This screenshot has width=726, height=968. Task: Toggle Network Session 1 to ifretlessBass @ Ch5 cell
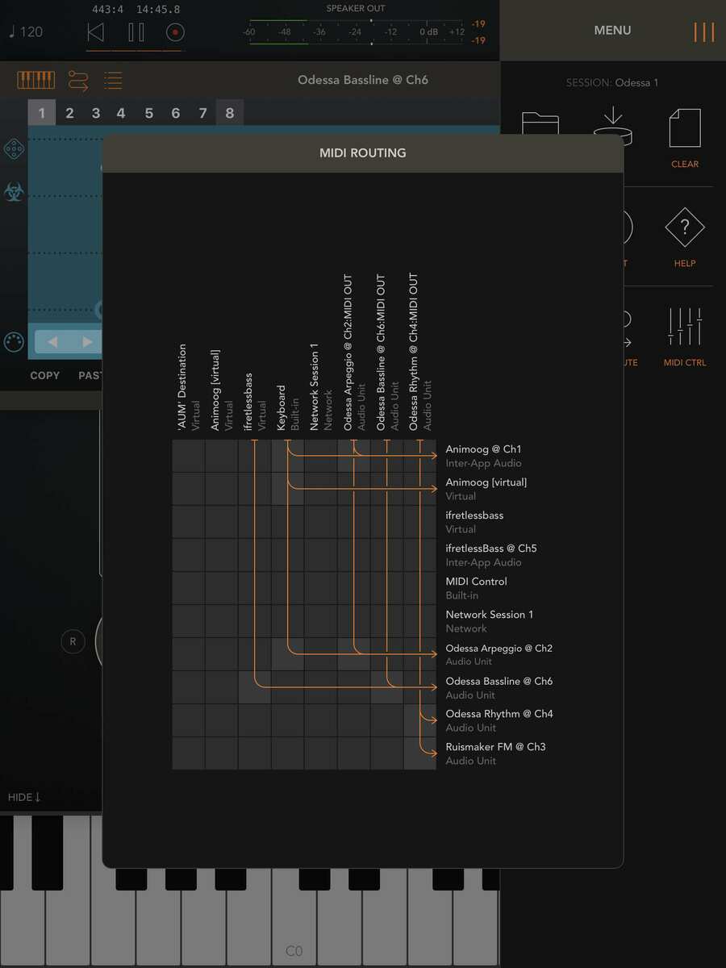pos(320,555)
